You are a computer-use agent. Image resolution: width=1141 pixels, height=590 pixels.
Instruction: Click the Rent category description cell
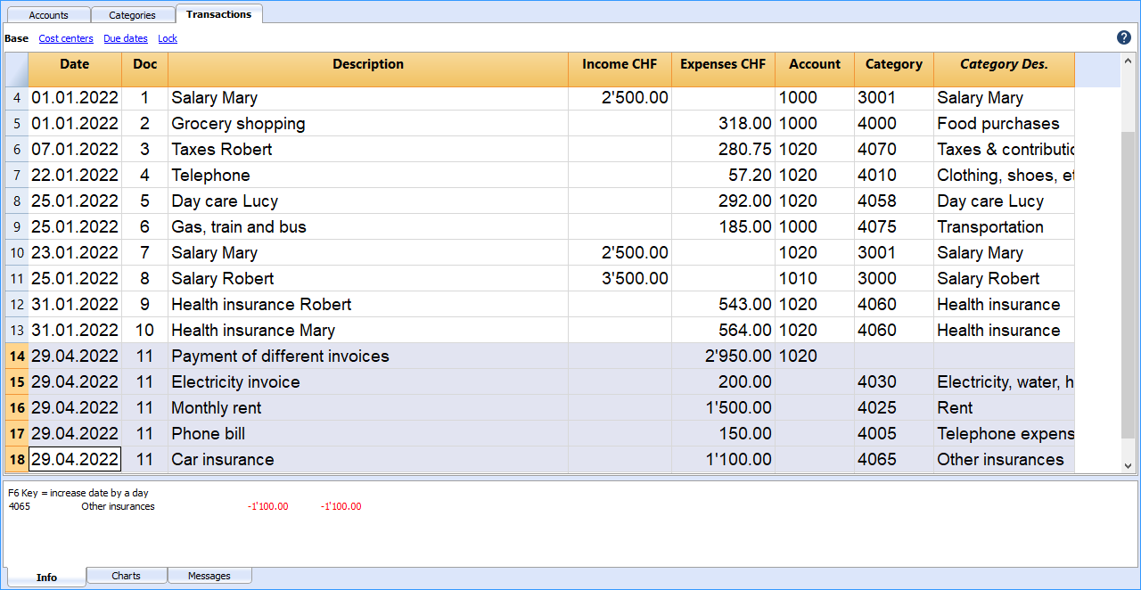pos(1004,408)
